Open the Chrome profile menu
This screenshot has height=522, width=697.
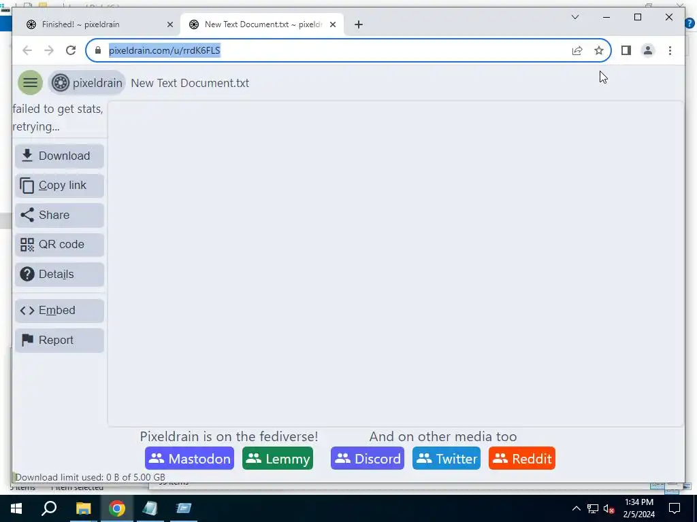point(648,50)
